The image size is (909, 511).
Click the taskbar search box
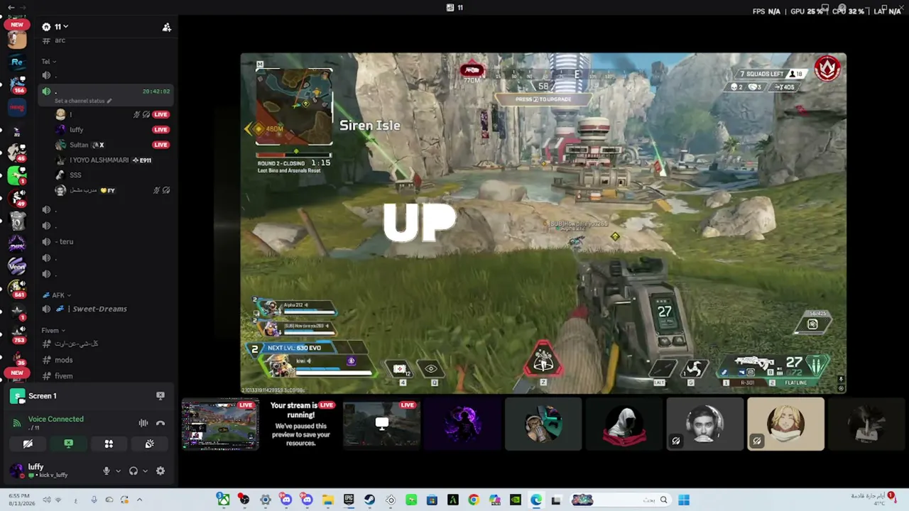click(620, 500)
